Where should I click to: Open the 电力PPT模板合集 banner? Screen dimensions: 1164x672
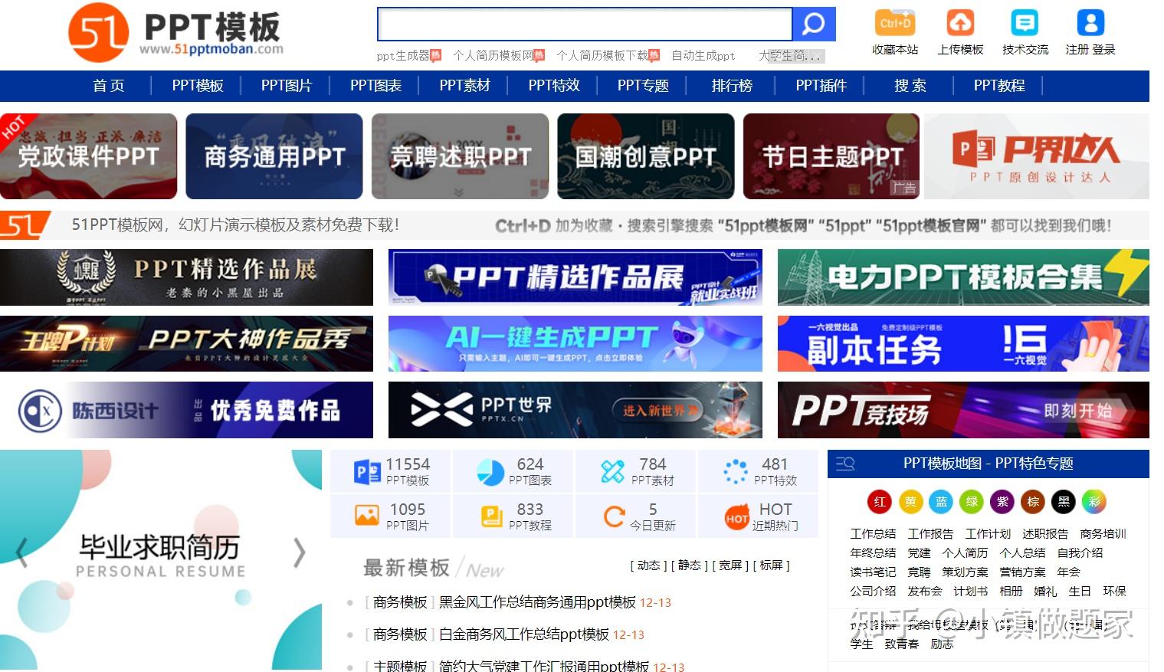click(x=963, y=277)
